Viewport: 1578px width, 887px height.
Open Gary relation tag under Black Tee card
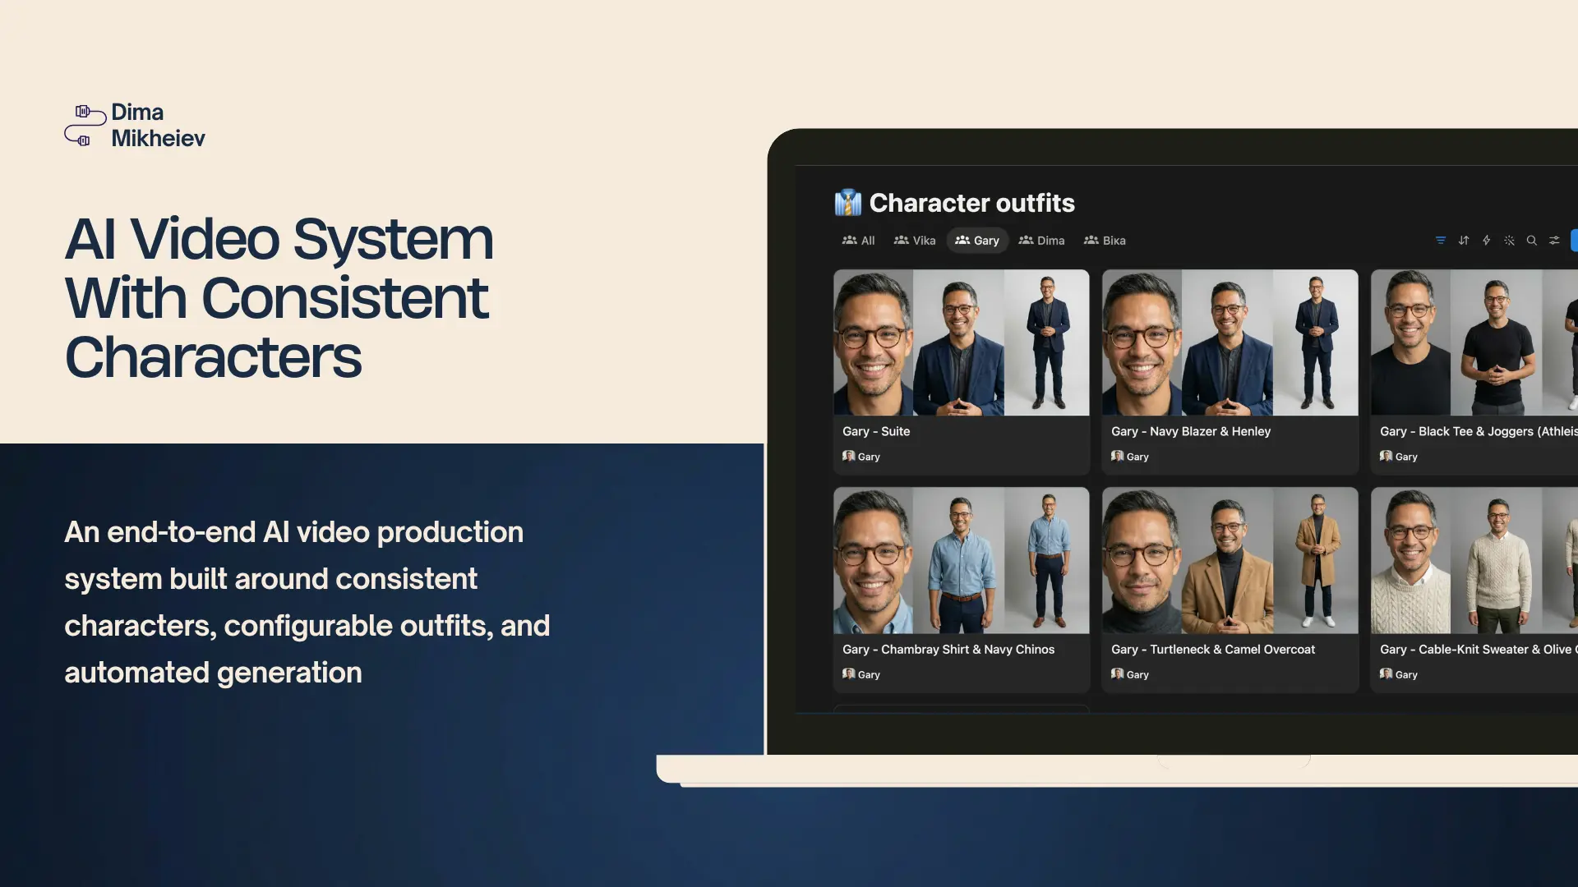click(1399, 457)
